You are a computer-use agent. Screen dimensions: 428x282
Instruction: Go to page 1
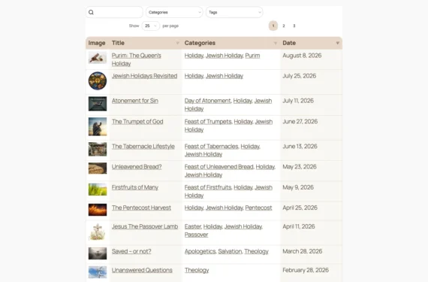[x=273, y=26]
